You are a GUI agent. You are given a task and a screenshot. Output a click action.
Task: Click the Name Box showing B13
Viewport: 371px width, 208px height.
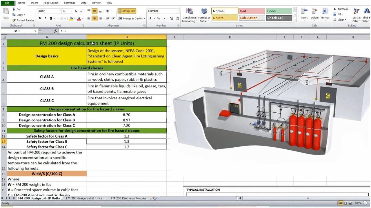pos(20,31)
